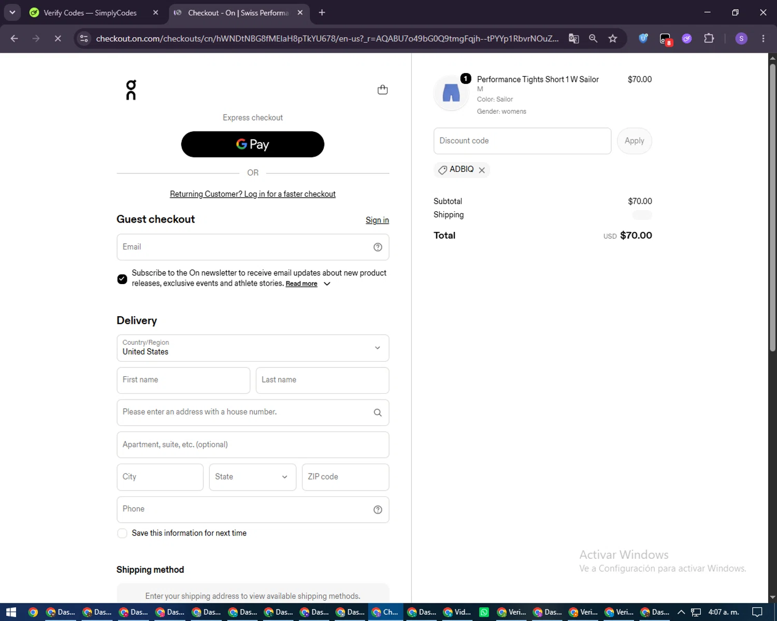Screen dimensions: 777x621
Task: Click the browser forward arrow
Action: click(36, 38)
